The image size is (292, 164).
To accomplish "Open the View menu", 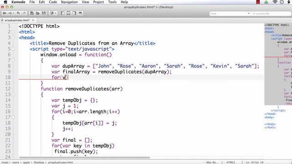I will [x=85, y=2].
